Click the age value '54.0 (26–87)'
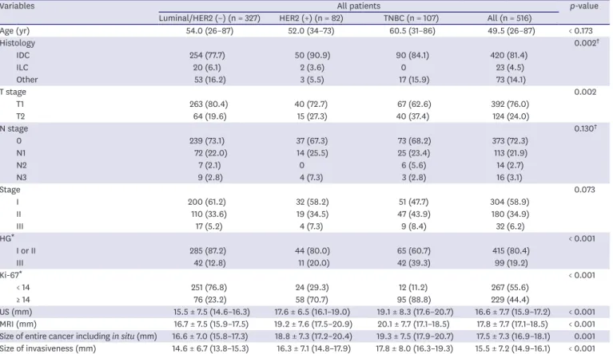 pyautogui.click(x=209, y=31)
